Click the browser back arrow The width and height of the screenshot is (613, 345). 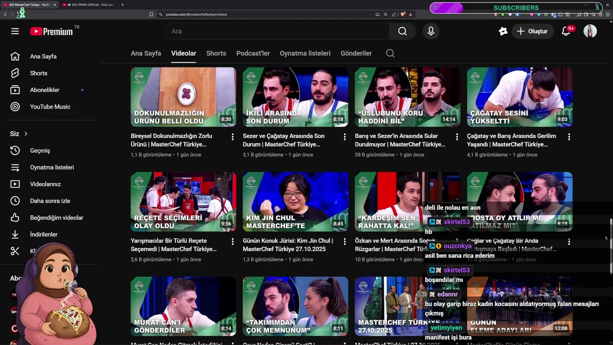tap(5, 14)
